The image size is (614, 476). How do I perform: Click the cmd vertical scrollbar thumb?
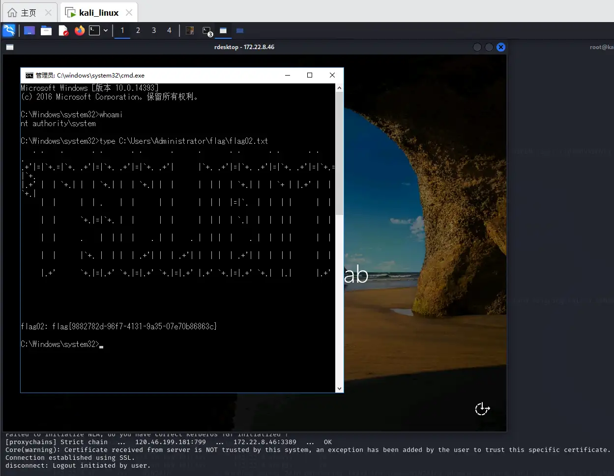[x=339, y=153]
